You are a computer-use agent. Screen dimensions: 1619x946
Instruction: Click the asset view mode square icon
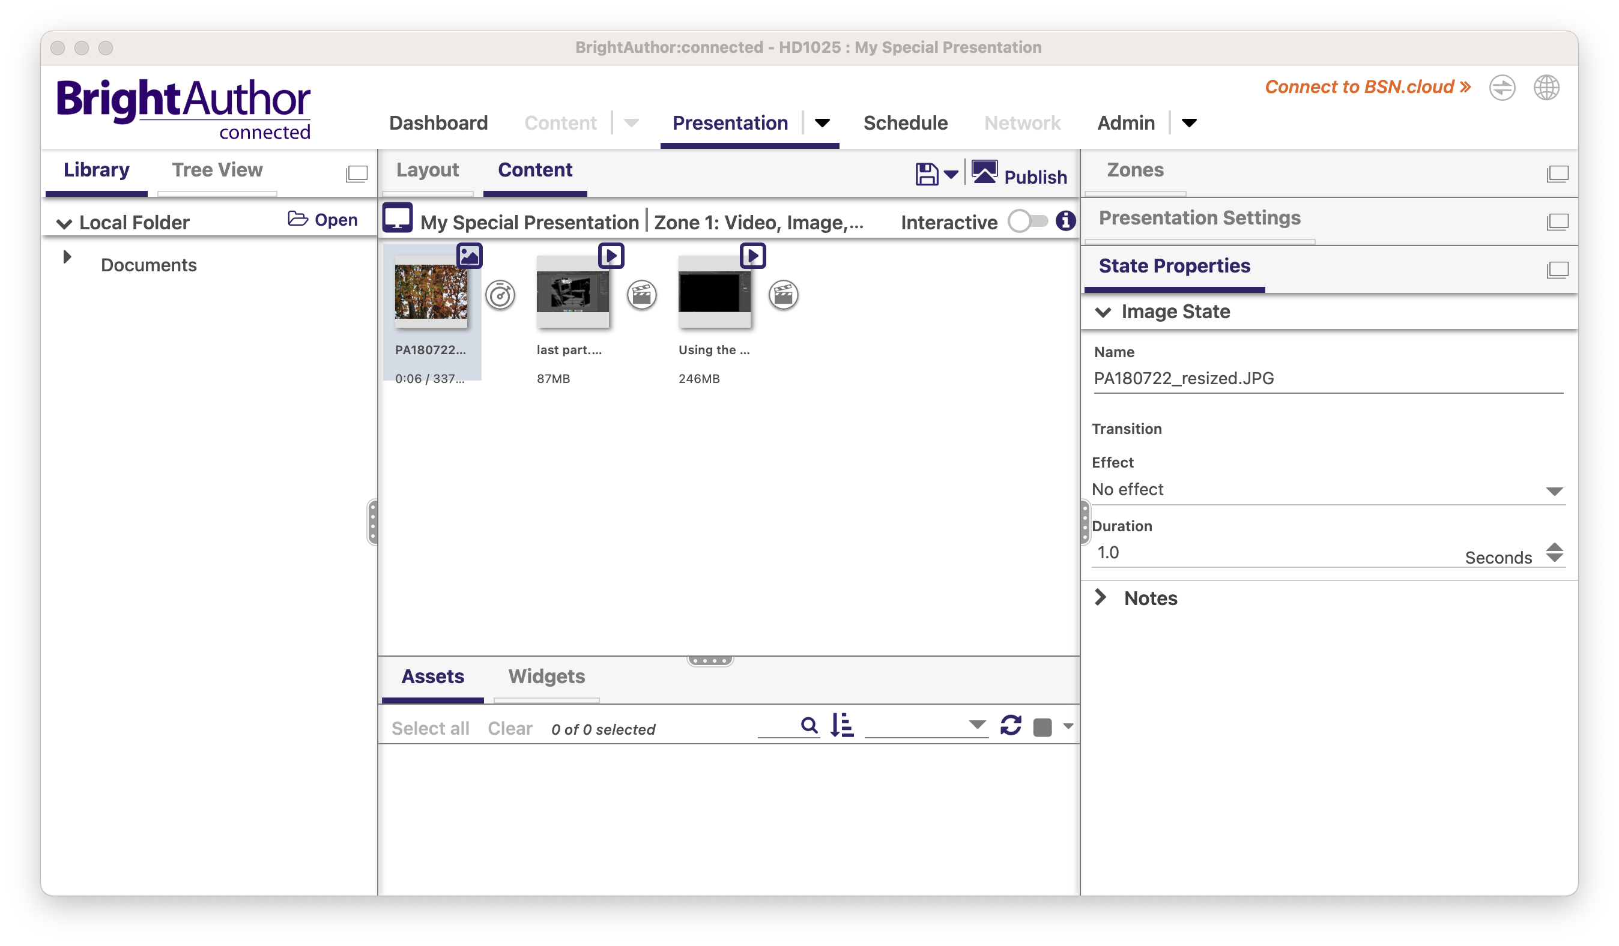click(x=1042, y=727)
